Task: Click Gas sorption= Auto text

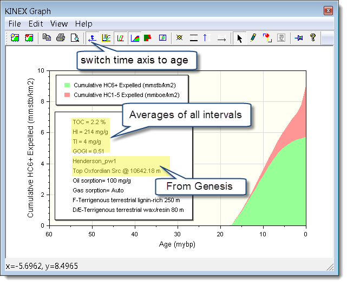Action: point(98,190)
